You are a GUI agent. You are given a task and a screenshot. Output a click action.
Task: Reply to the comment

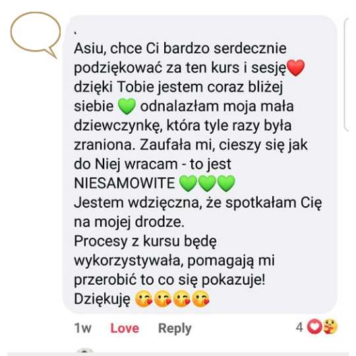click(175, 328)
